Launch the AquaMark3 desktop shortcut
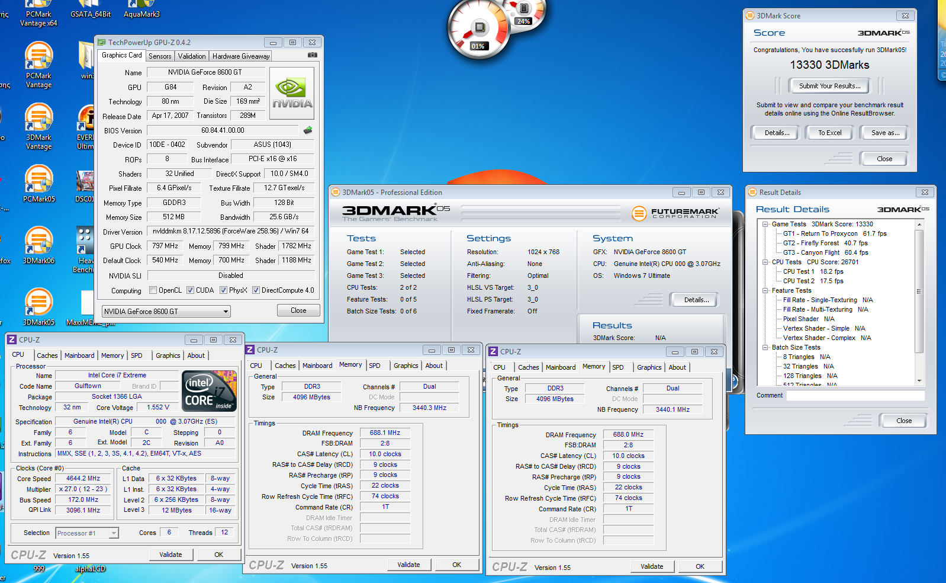This screenshot has height=583, width=946. click(x=142, y=9)
